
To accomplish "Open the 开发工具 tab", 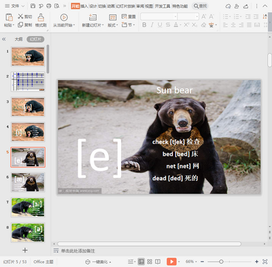I will [x=163, y=6].
